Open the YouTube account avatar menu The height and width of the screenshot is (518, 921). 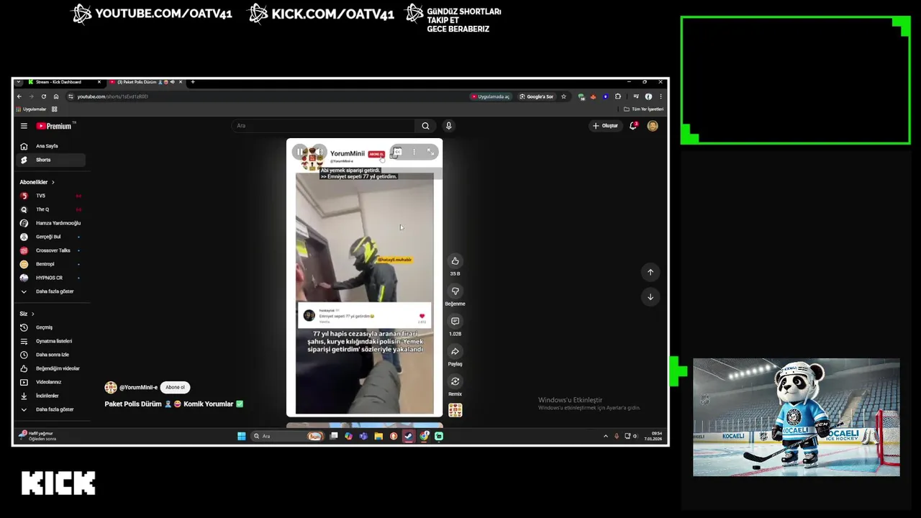(653, 126)
